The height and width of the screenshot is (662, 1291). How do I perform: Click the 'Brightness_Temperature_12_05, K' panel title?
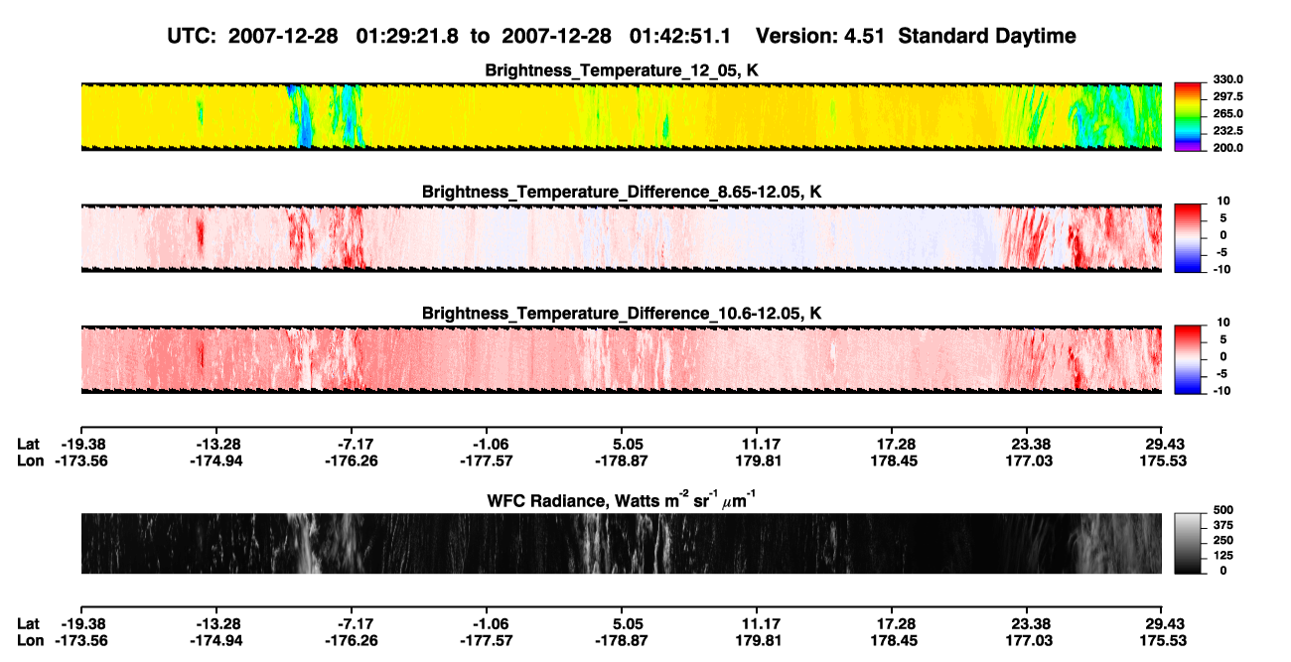click(x=622, y=70)
